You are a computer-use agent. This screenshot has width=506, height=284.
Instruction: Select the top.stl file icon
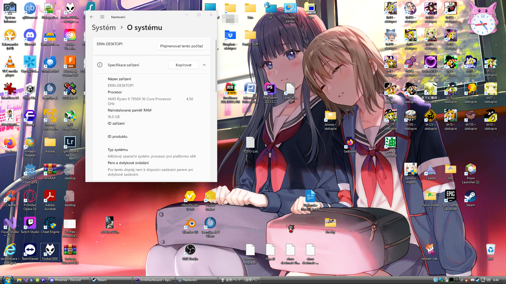click(x=270, y=252)
